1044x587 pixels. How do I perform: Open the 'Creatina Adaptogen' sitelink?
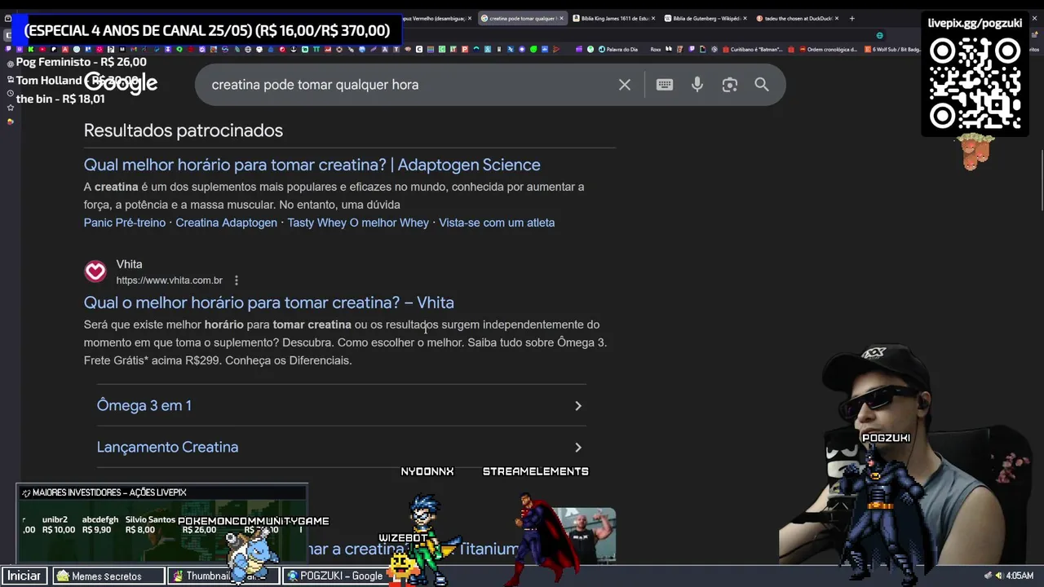tap(226, 223)
